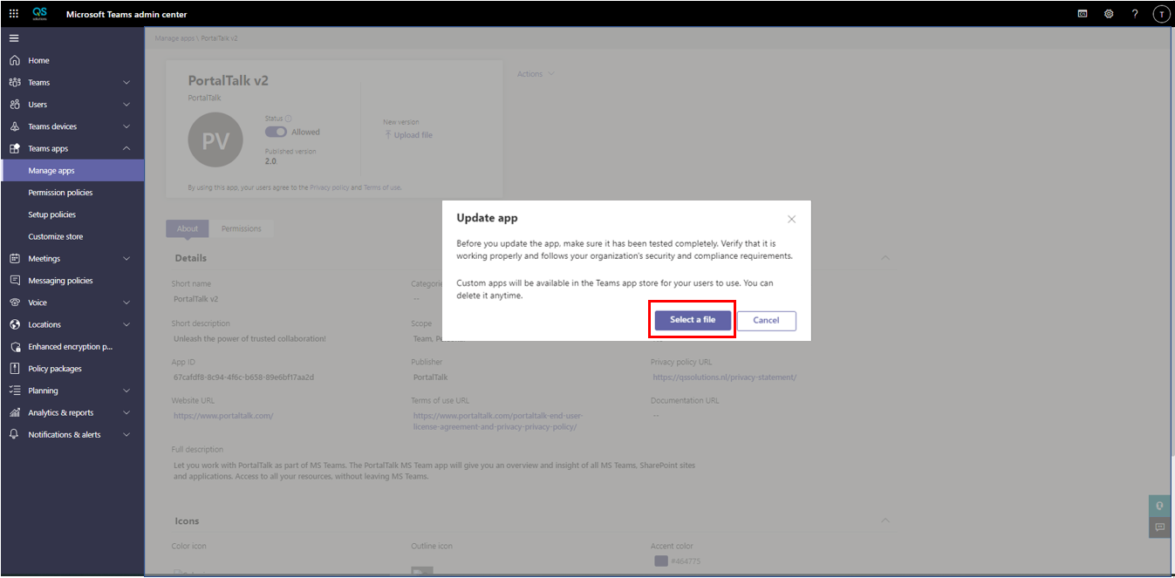Click the Locations globe icon

(14, 324)
